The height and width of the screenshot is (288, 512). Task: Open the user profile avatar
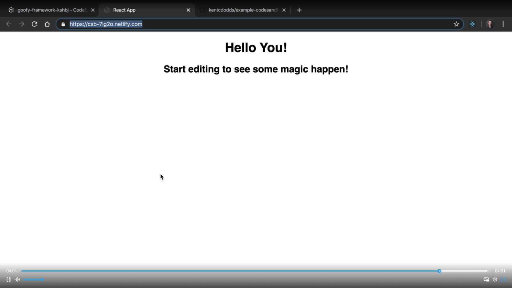[x=490, y=24]
